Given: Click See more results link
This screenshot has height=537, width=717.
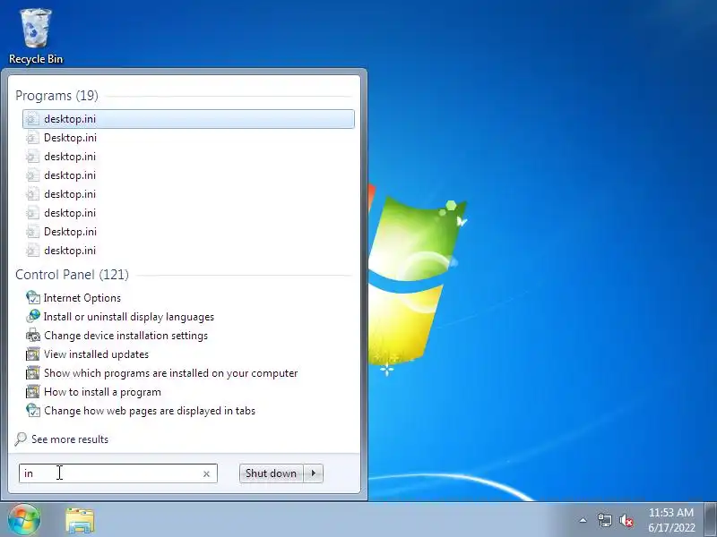Looking at the screenshot, I should 62,439.
